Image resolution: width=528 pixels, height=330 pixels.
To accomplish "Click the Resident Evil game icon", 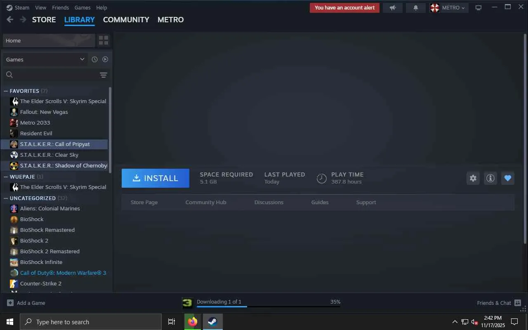I will [14, 134].
